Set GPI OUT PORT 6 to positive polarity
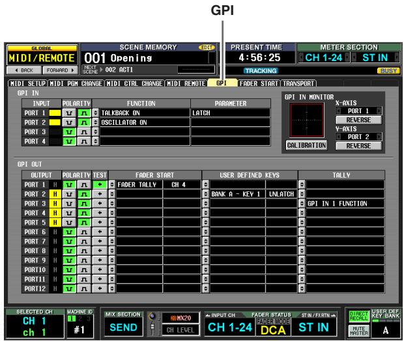 (x=84, y=232)
